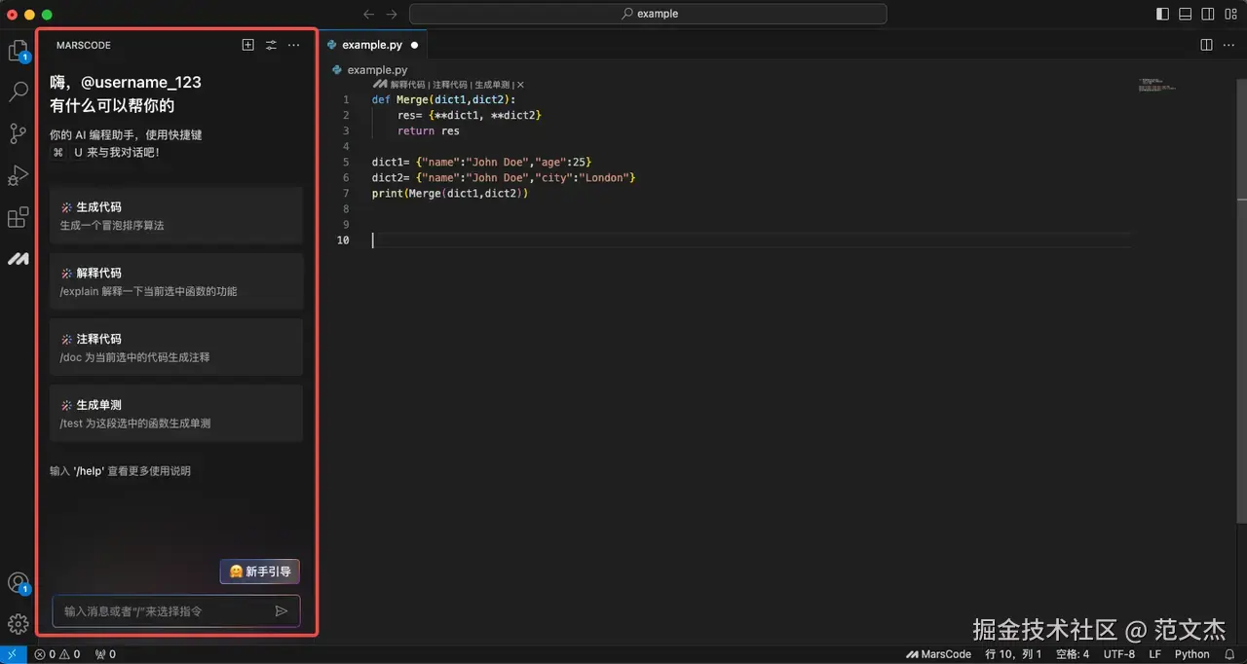Click the MarsCode logo beside code lens
This screenshot has width=1247, height=664.
380,85
